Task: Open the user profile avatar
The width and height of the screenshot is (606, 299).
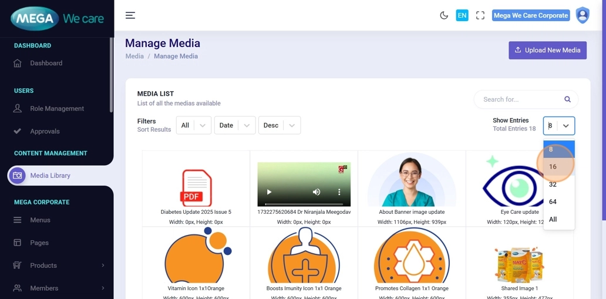Action: pyautogui.click(x=582, y=15)
